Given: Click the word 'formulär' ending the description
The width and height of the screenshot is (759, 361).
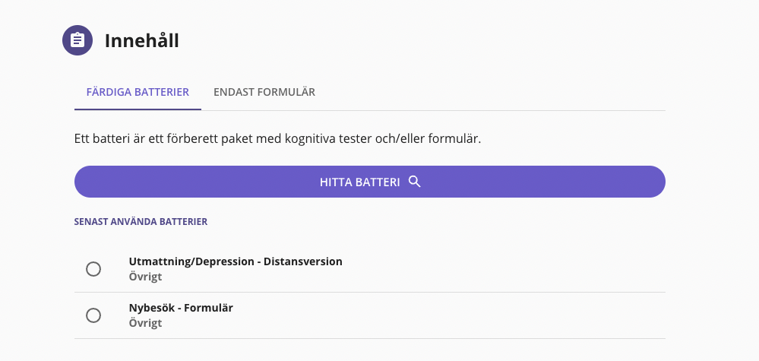Looking at the screenshot, I should 457,139.
